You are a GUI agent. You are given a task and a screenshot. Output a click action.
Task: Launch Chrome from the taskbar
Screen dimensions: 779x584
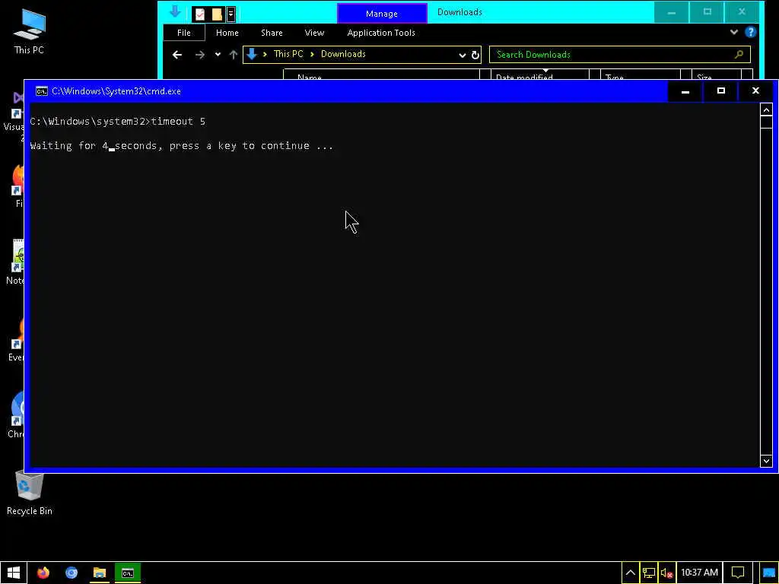pos(72,573)
